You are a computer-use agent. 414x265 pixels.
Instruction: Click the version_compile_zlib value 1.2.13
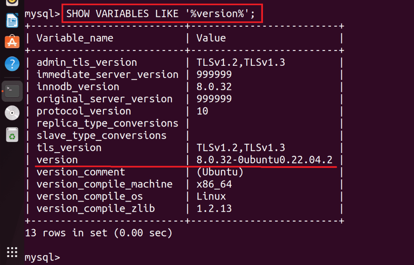click(x=214, y=209)
